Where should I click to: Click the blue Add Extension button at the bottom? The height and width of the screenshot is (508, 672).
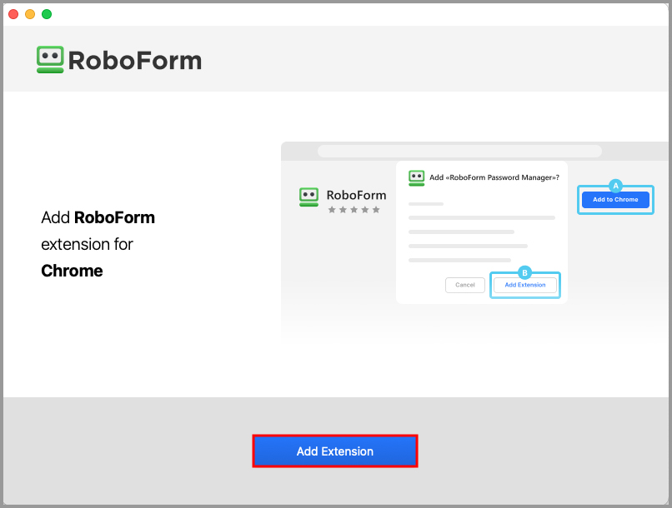point(334,451)
